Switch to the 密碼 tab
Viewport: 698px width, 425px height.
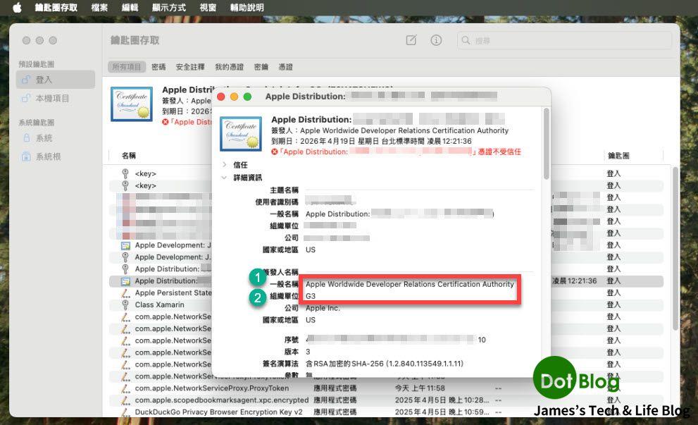point(158,67)
